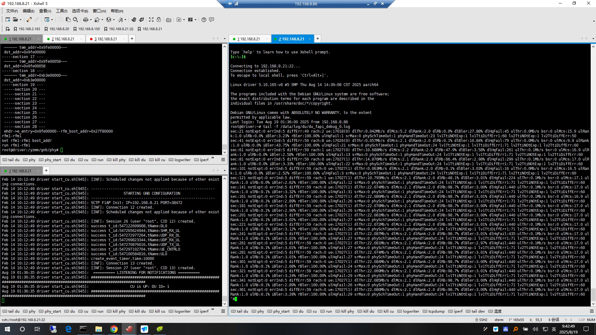Open quick command menu in right pane
Screen dimensions: 596x335
(591, 311)
